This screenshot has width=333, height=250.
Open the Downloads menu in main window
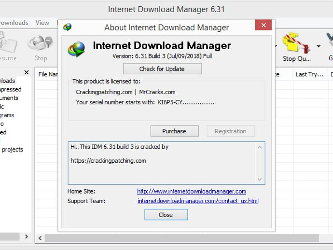14,23
